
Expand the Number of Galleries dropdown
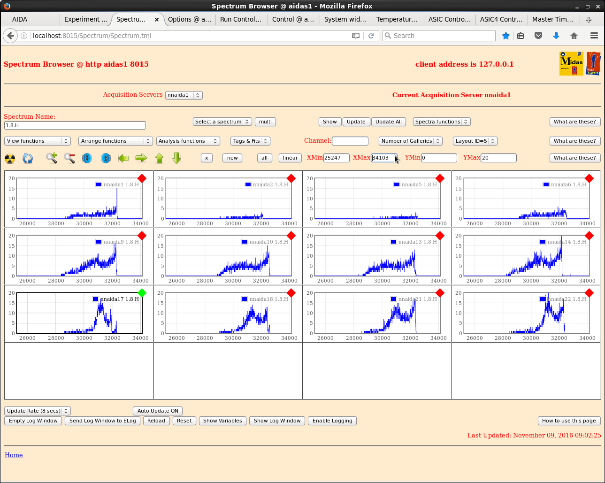pyautogui.click(x=410, y=141)
